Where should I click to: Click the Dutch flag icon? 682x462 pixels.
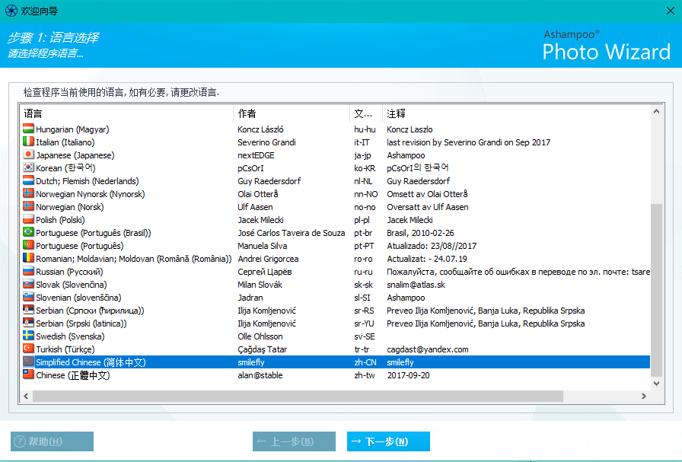pos(28,181)
